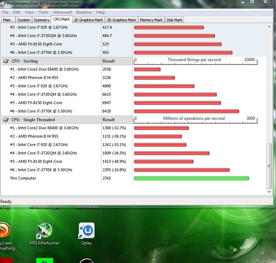Select AMD FX-8150 row under Sorting
The image size is (276, 263).
(x=134, y=103)
